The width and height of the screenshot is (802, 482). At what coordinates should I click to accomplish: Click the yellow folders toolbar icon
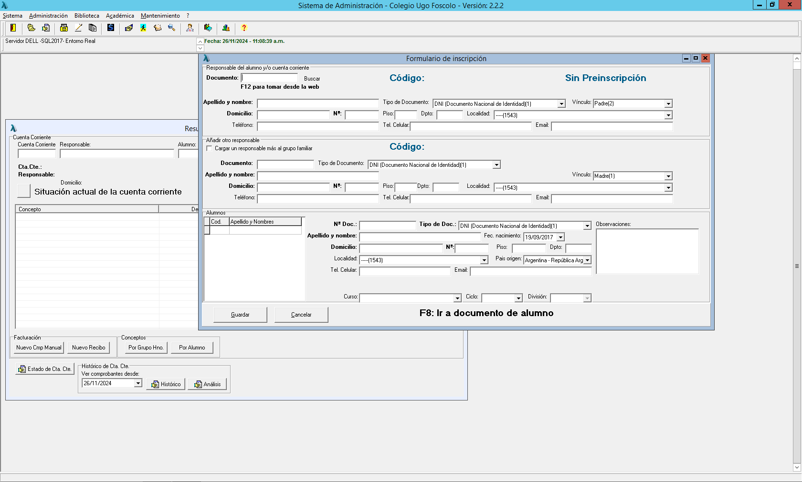32,28
